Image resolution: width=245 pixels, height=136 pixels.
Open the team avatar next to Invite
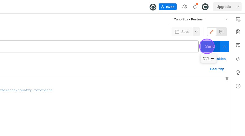(153, 7)
